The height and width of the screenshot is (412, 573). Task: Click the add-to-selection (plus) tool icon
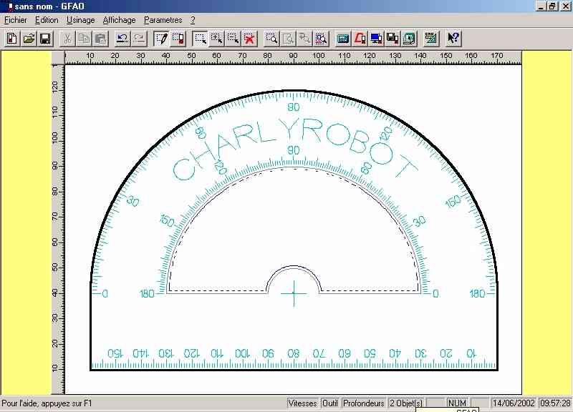[217, 39]
